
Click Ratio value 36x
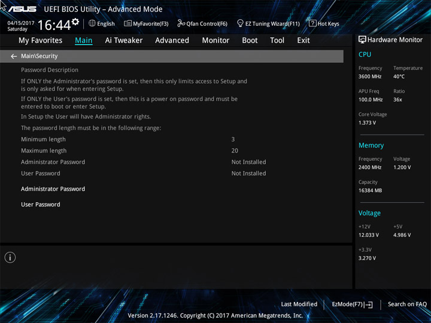tap(397, 100)
